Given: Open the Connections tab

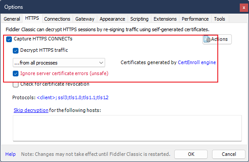Looking at the screenshot, I should click(57, 19).
